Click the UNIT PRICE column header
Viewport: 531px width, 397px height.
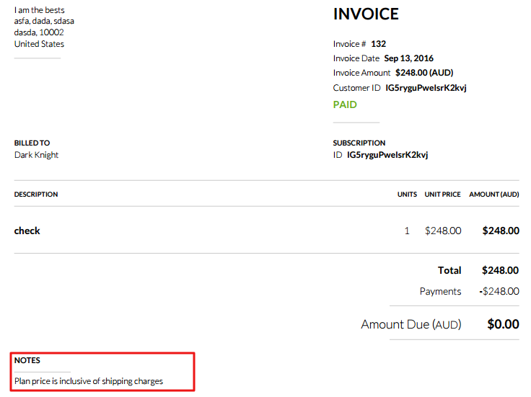pos(442,195)
